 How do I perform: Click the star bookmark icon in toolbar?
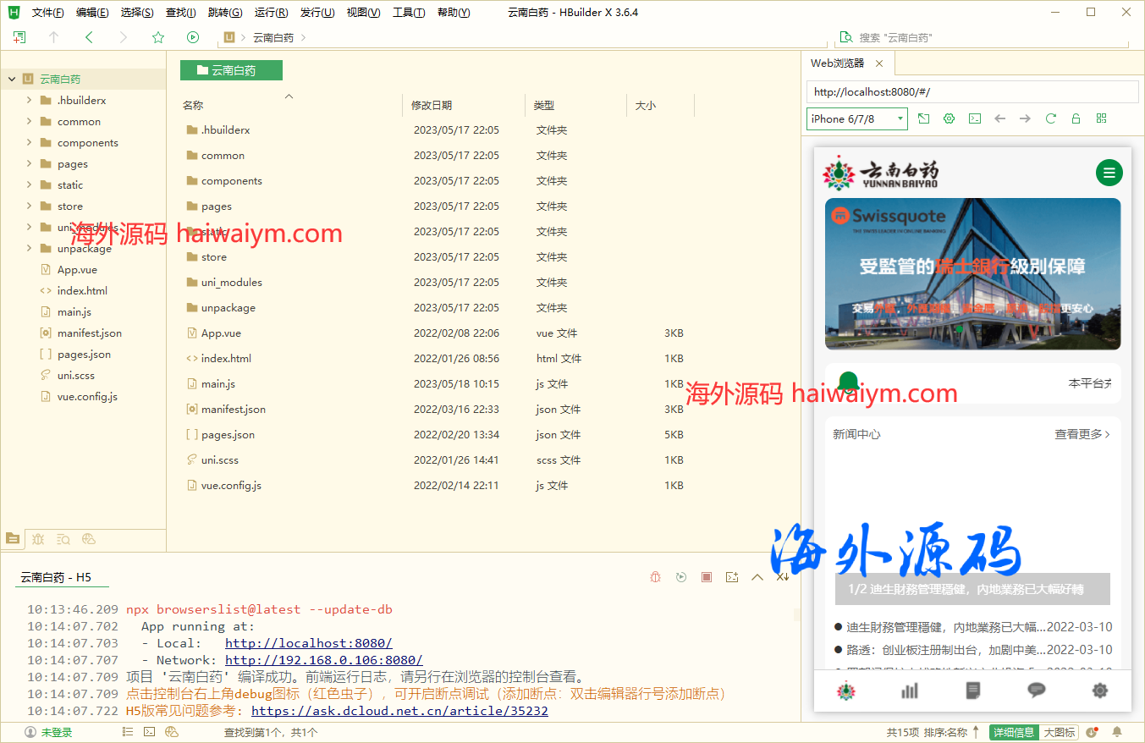coord(158,37)
